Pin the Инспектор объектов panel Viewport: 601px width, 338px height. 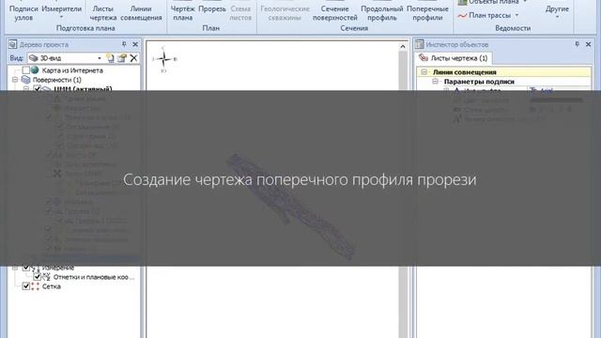coord(578,44)
